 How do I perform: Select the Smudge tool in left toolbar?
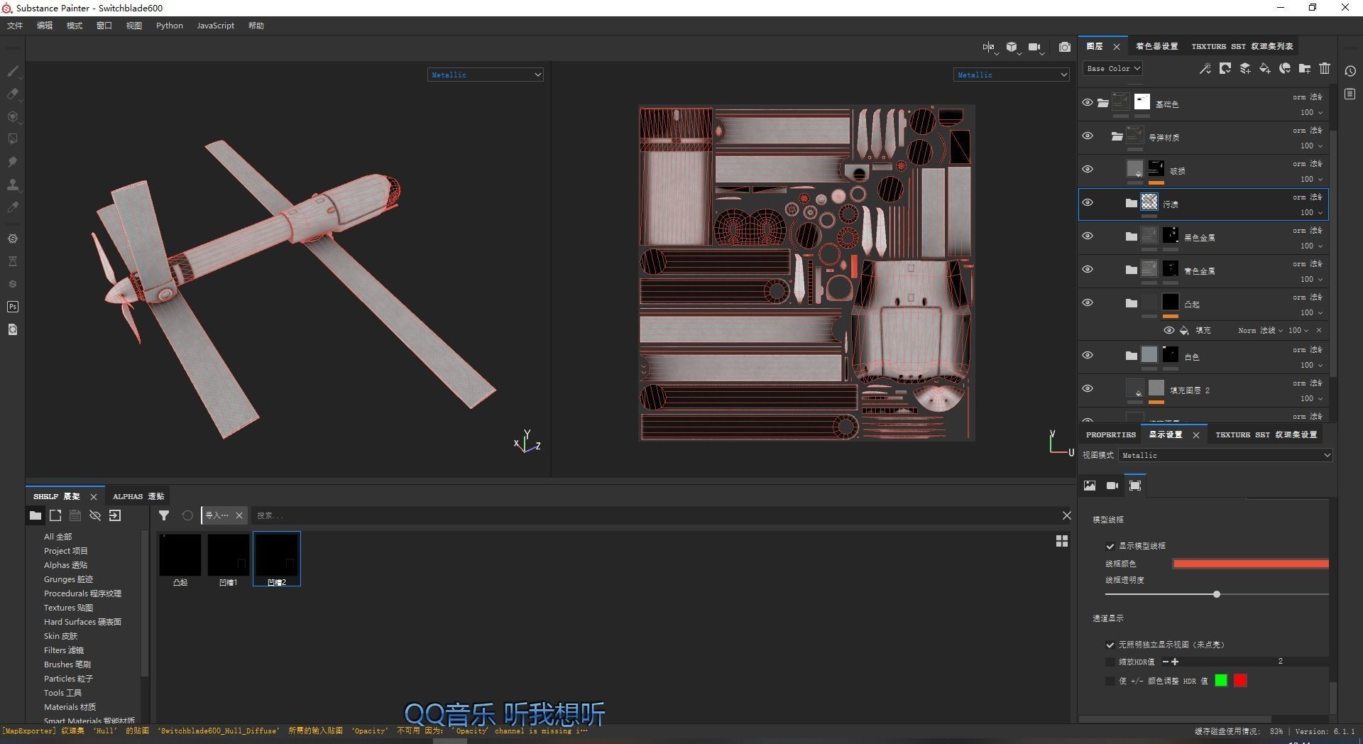13,162
